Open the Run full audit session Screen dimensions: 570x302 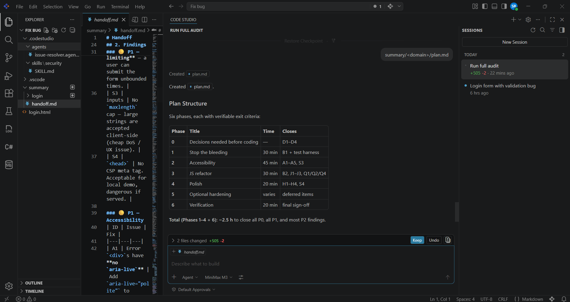pyautogui.click(x=514, y=69)
